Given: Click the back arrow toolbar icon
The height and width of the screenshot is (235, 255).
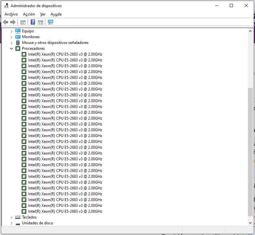Looking at the screenshot, I should point(6,22).
